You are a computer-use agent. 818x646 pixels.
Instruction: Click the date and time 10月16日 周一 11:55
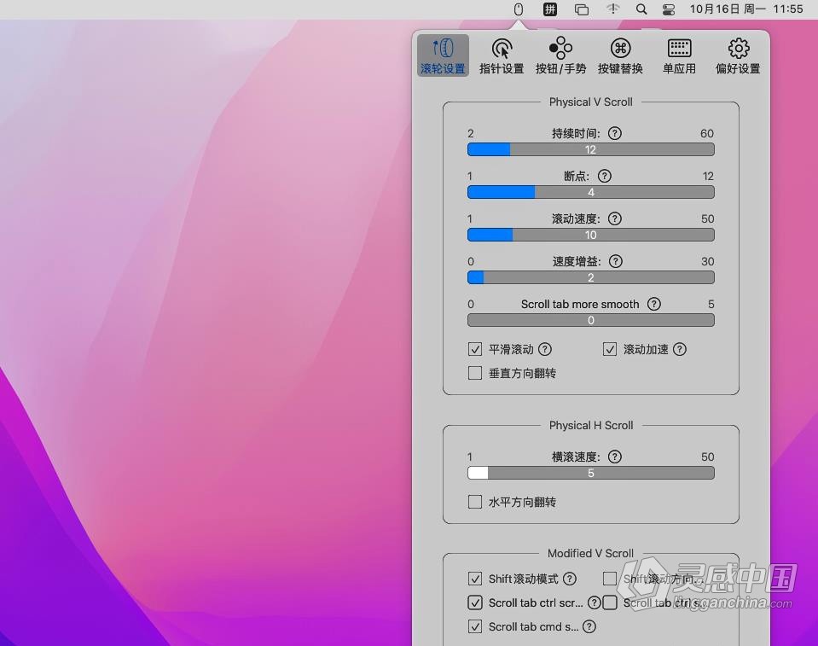[x=746, y=9]
